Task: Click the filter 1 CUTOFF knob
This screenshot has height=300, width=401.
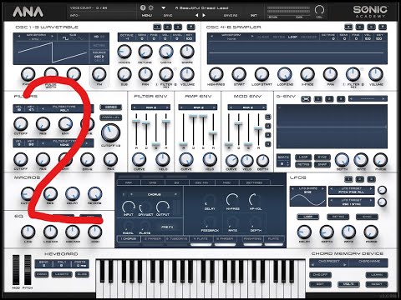Action: coord(21,124)
